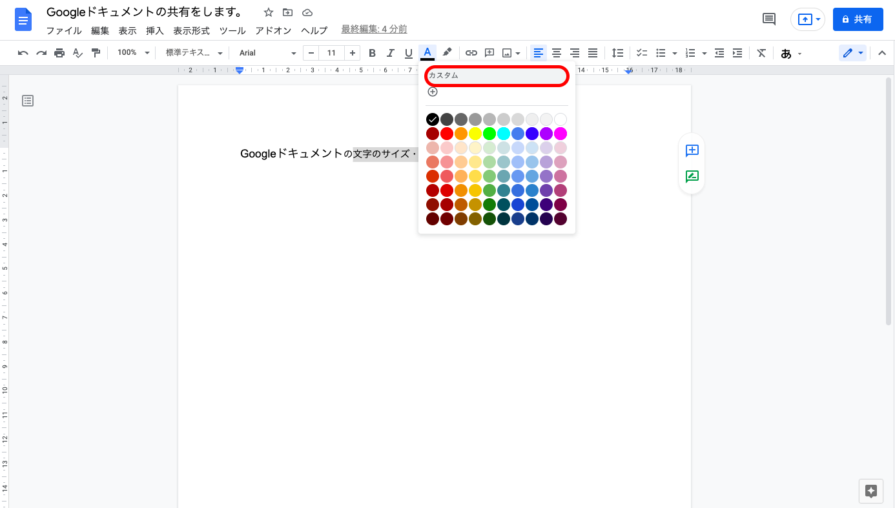Open the 表示 menu

click(127, 30)
